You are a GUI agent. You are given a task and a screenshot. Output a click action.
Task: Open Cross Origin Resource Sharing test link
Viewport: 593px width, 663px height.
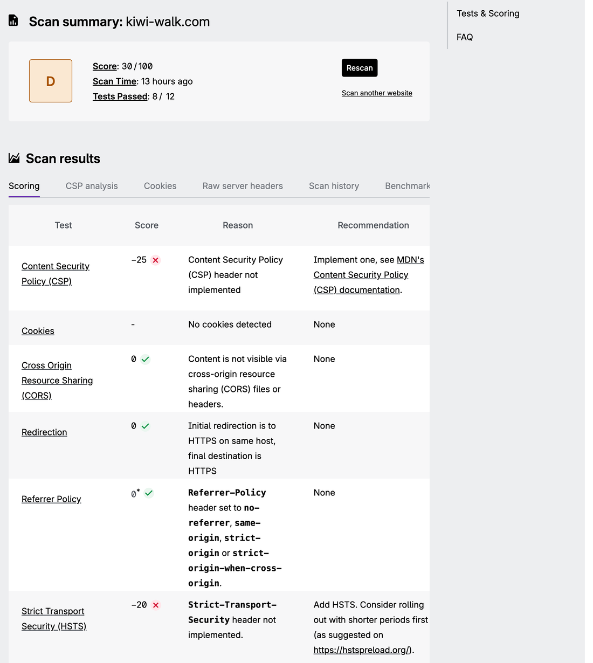point(57,381)
